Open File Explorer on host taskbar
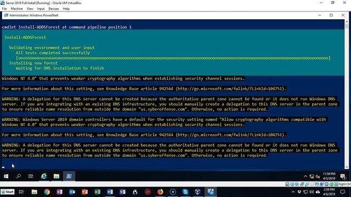Image resolution: width=351 pixels, height=197 pixels. (x=34, y=192)
